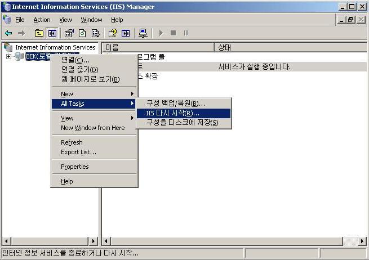Select Properties in the context menu

94,167
